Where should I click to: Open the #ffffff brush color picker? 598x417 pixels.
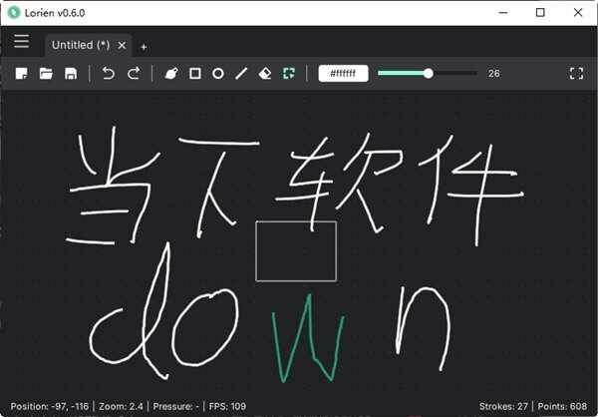pyautogui.click(x=344, y=74)
